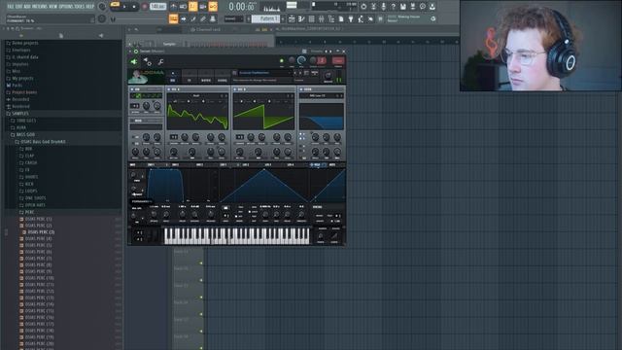Click next preset arrow in Serum
The height and width of the screenshot is (350, 622).
[300, 73]
